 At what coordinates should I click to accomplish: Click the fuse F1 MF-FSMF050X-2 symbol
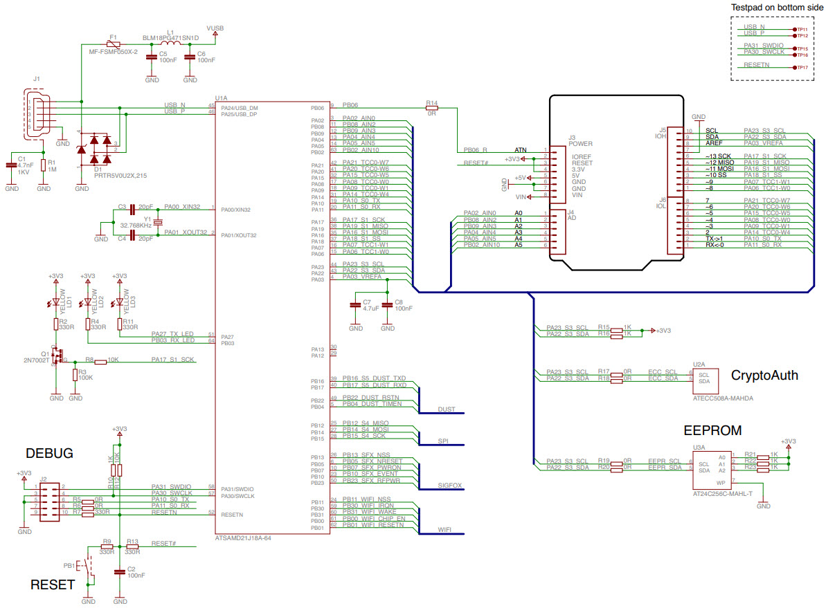(x=113, y=44)
